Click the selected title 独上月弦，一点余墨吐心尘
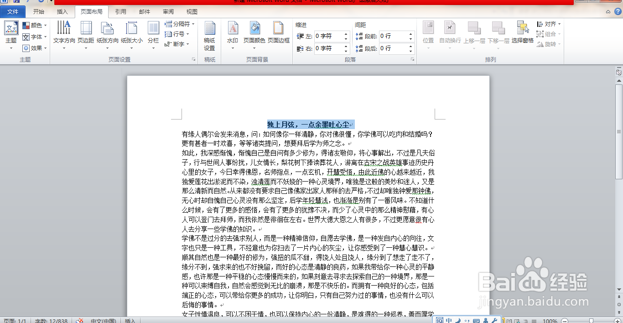Viewport: 623px width, 323px height. (x=308, y=125)
